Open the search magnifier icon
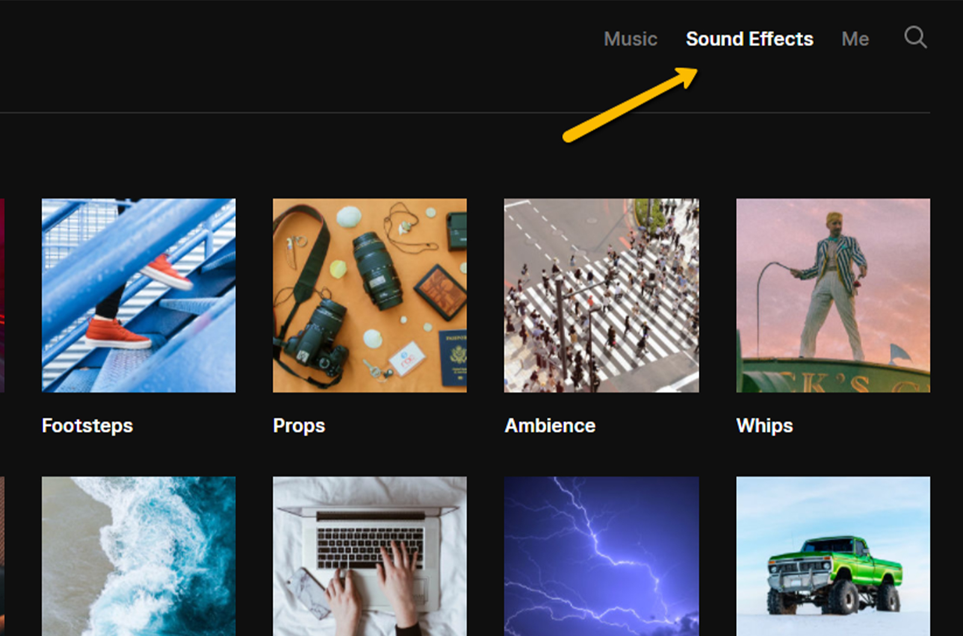 click(915, 37)
